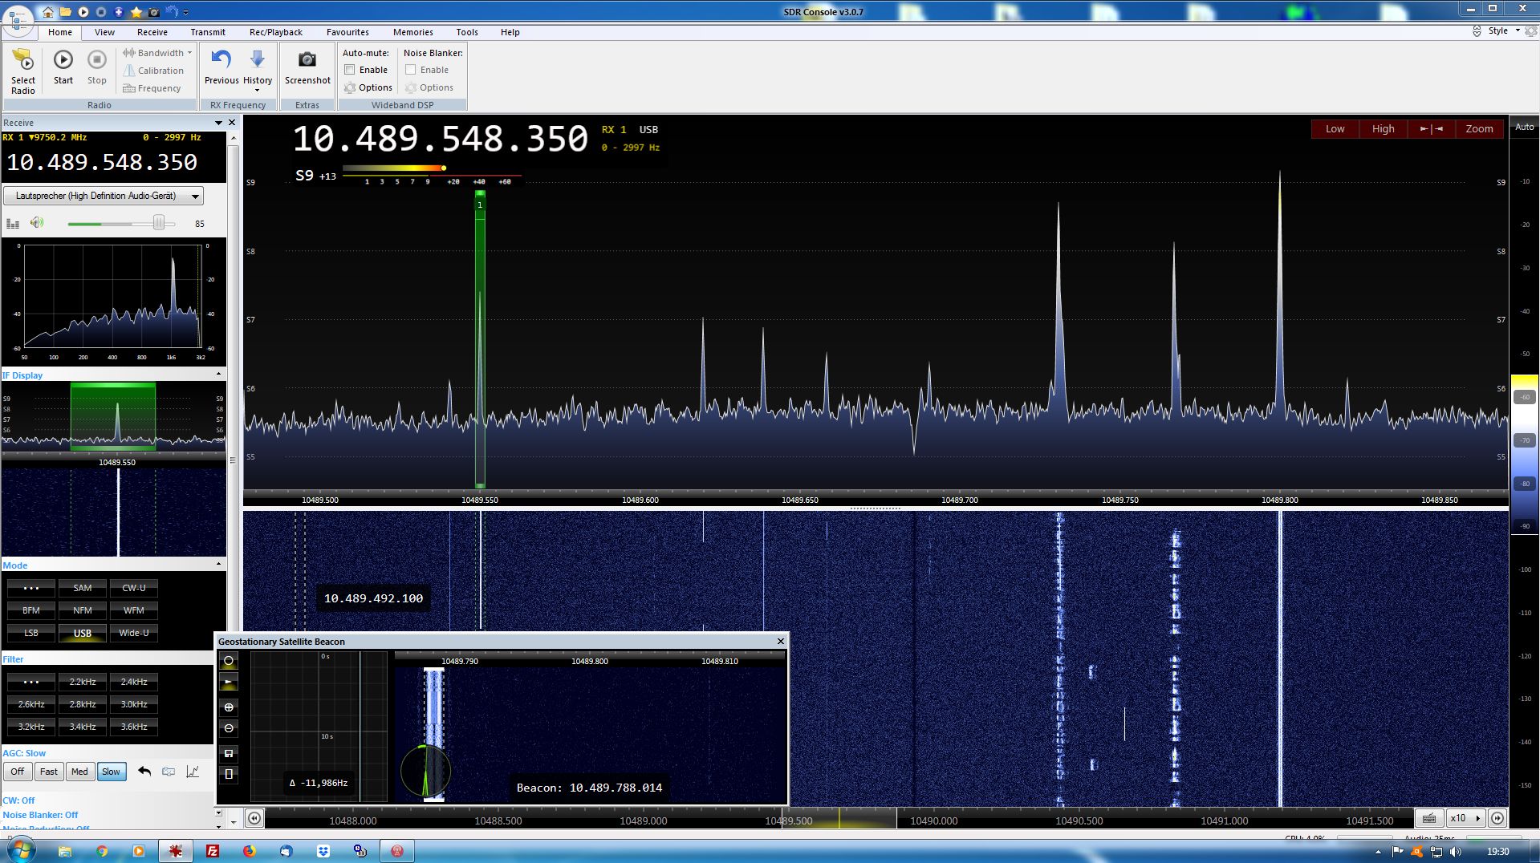Open the Style settings gear icon
This screenshot has height=863, width=1540.
(x=1531, y=31)
